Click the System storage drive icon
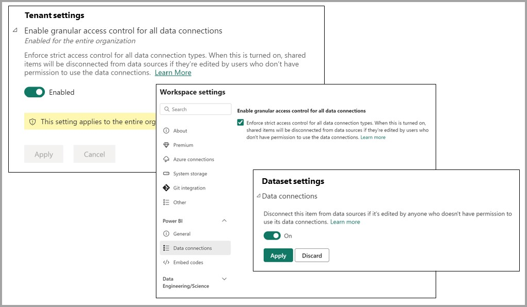This screenshot has height=307, width=527. [x=166, y=174]
